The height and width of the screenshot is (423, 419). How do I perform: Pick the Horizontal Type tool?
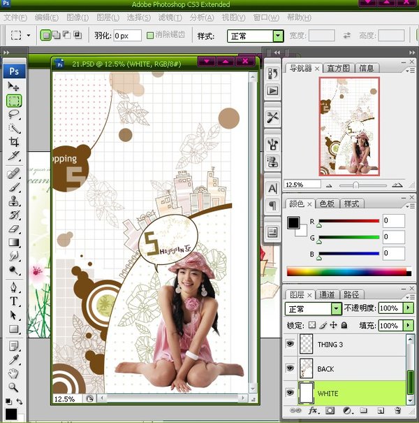(x=14, y=301)
